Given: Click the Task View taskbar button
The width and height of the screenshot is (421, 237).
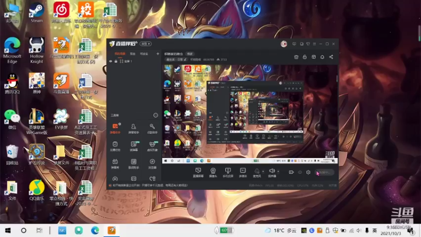Looking at the screenshot, I should coord(39,231).
